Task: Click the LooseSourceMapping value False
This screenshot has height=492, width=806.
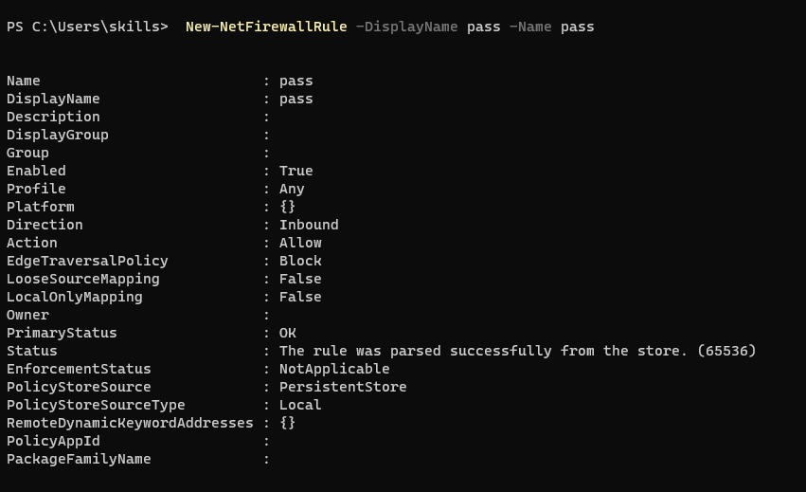Action: [300, 279]
